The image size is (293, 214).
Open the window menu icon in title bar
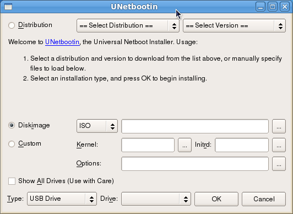click(x=8, y=7)
